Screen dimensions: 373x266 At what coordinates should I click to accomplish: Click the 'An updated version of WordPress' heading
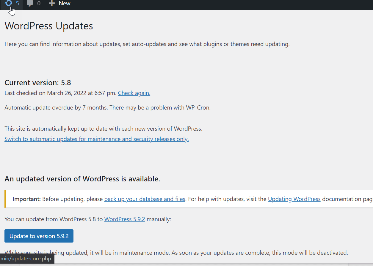click(82, 179)
